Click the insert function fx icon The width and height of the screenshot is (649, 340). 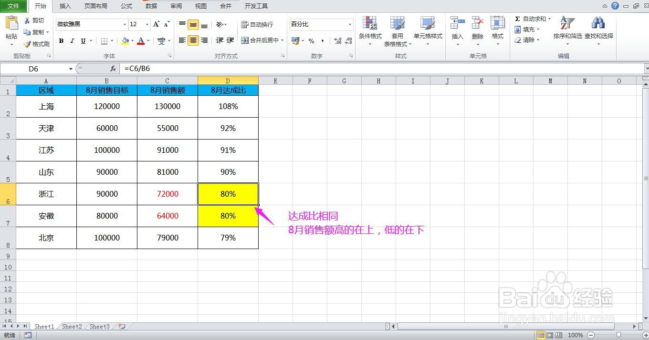[x=113, y=69]
